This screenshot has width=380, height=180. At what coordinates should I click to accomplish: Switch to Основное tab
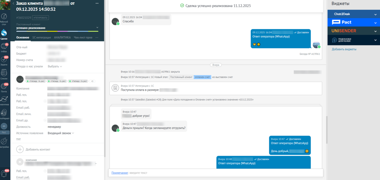23,37
